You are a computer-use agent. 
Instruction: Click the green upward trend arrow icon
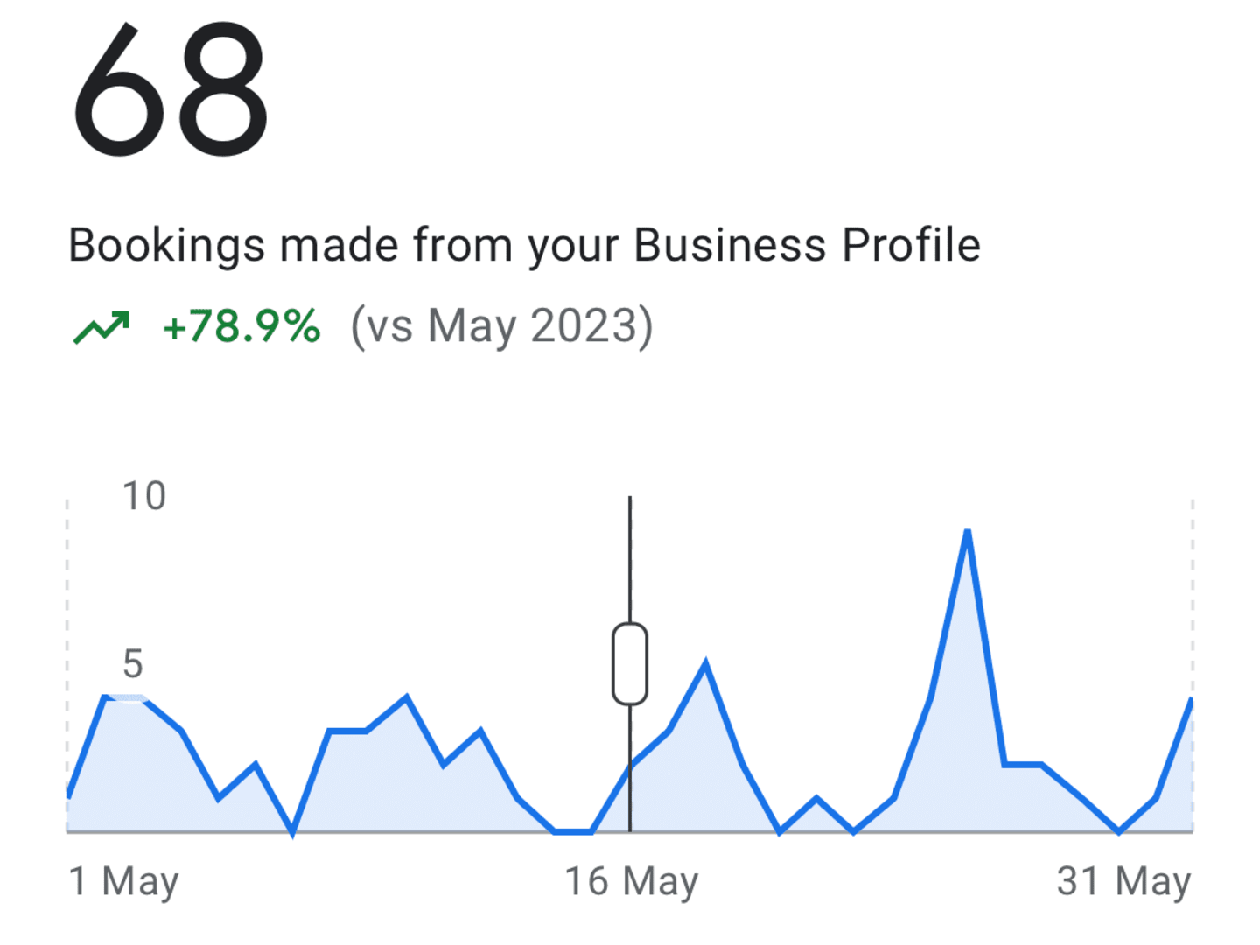tap(101, 327)
